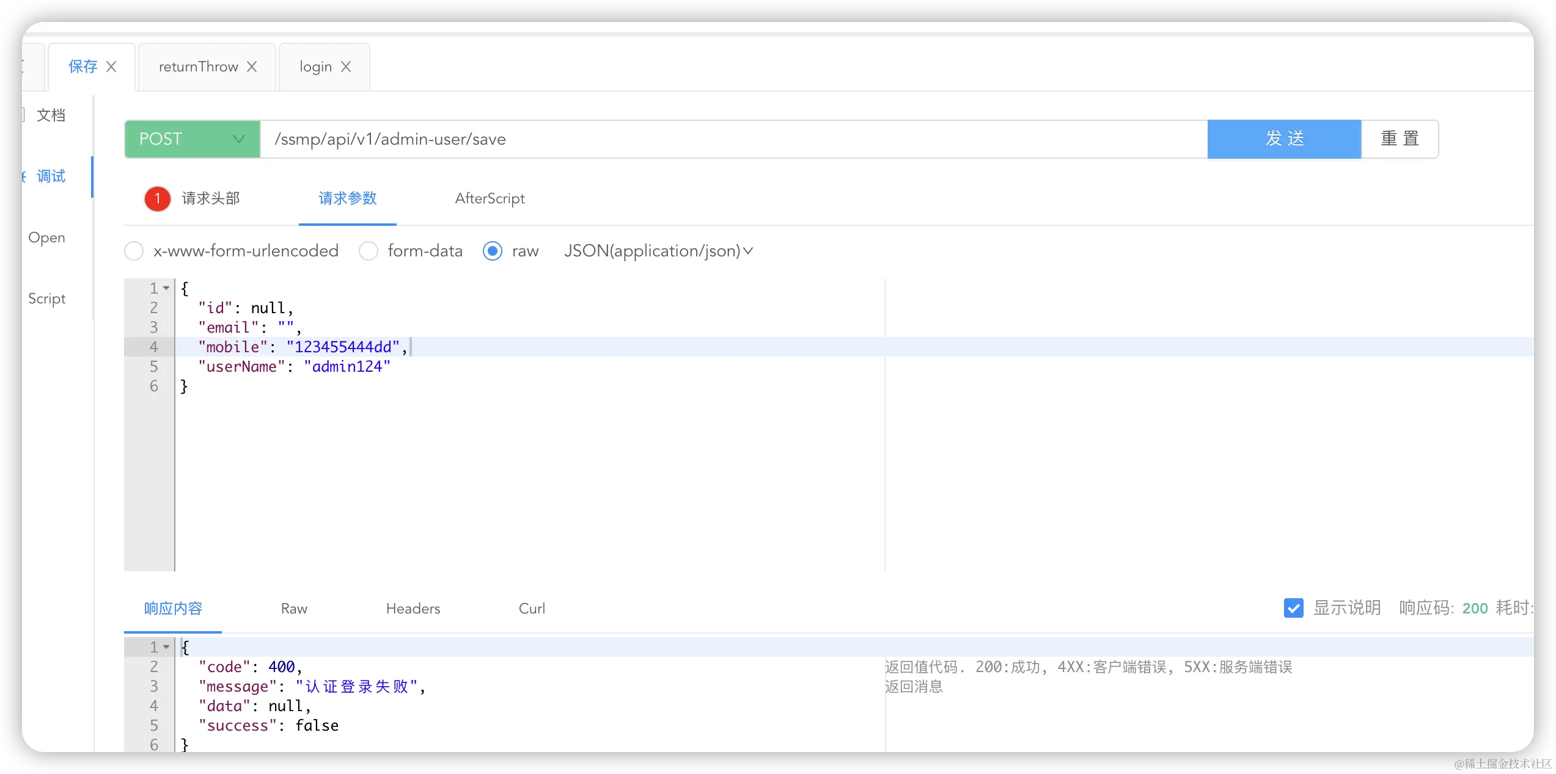This screenshot has height=774, width=1556.
Task: Close the login tab
Action: coord(346,67)
